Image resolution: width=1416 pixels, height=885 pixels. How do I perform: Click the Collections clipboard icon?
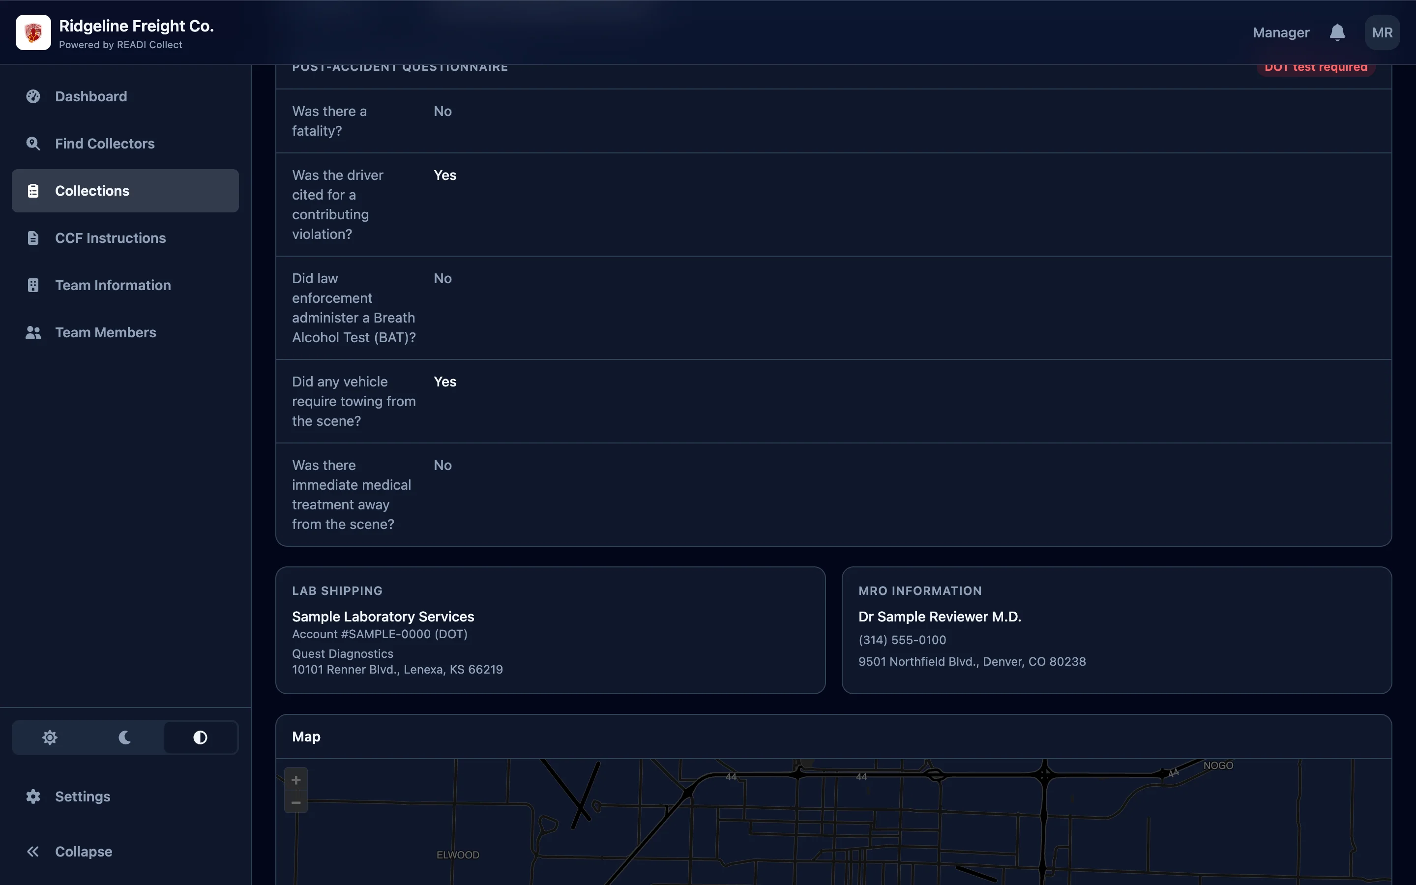[33, 191]
